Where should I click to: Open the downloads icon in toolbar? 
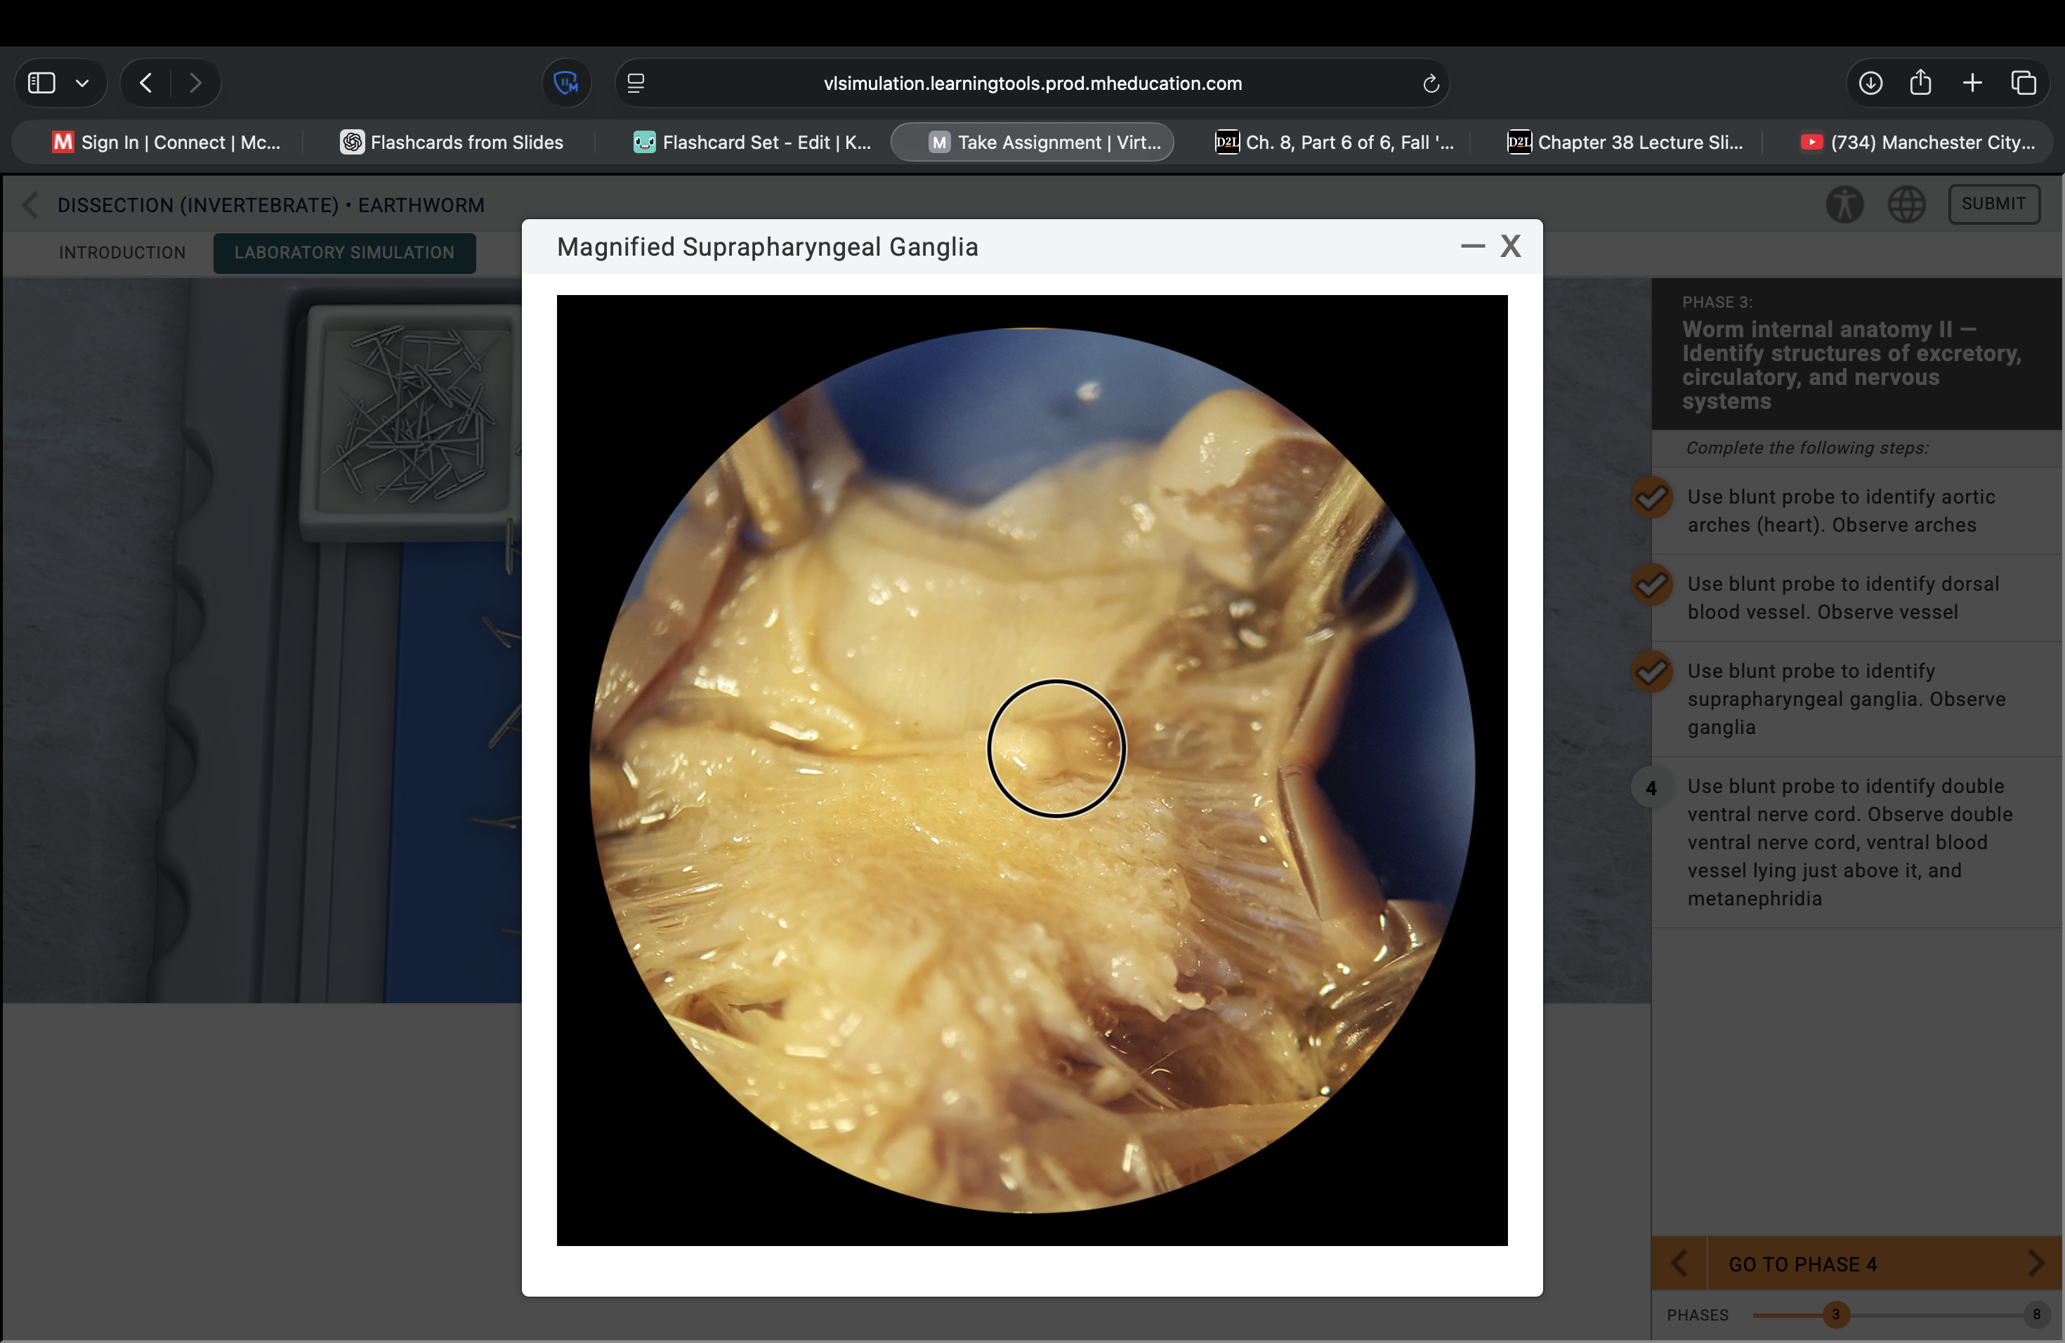pyautogui.click(x=1870, y=84)
